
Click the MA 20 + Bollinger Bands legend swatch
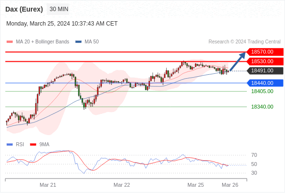coord(10,42)
